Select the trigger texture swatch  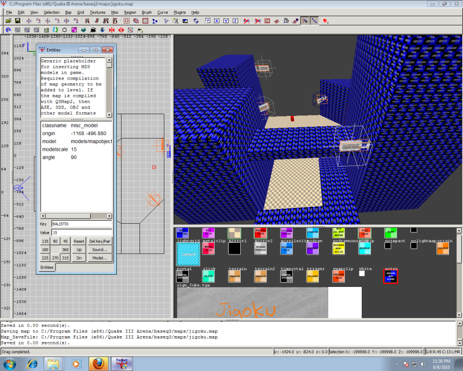313,277
